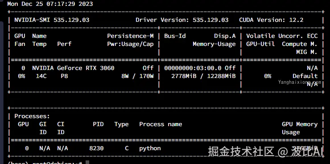Click the process type C value

click(x=127, y=148)
